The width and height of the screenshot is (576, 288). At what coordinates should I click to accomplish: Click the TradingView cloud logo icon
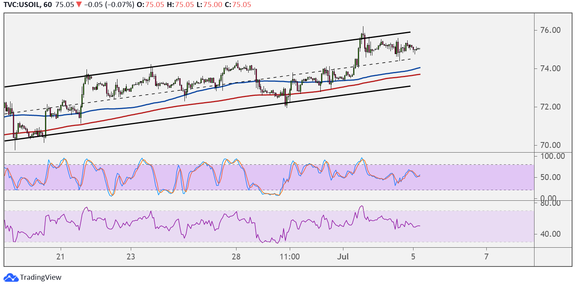[11, 277]
